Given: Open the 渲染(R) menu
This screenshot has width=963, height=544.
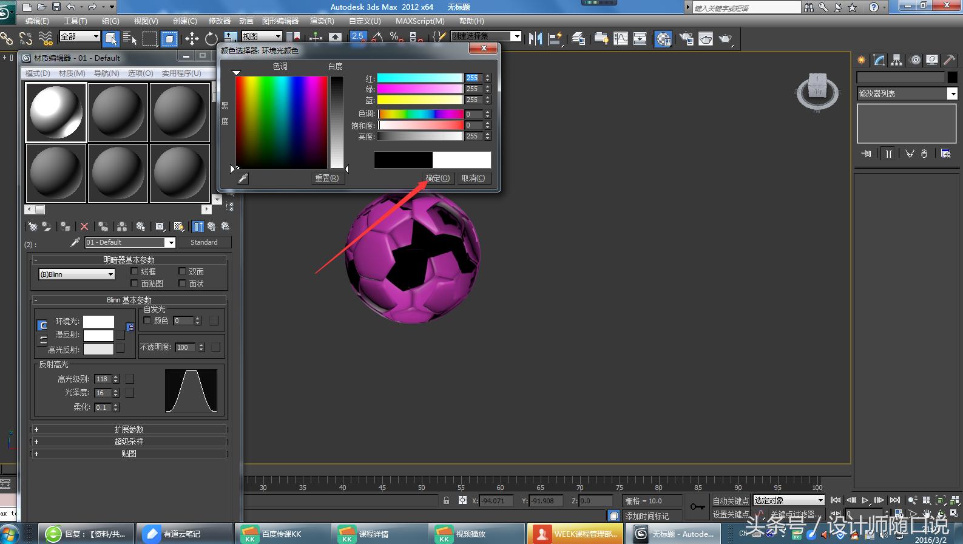Looking at the screenshot, I should point(322,21).
